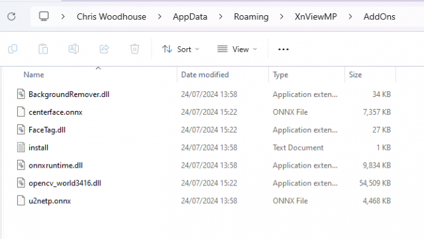424x239 pixels.
Task: Select the file named FaceTag.dll
Action: tap(47, 130)
